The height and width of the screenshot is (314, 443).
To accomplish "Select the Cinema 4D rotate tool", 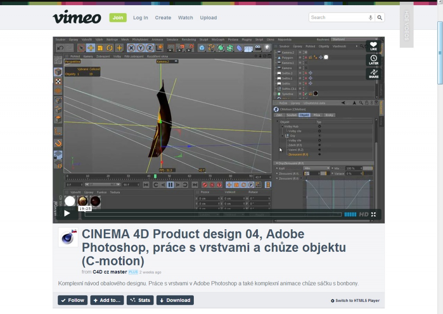I will click(x=109, y=48).
